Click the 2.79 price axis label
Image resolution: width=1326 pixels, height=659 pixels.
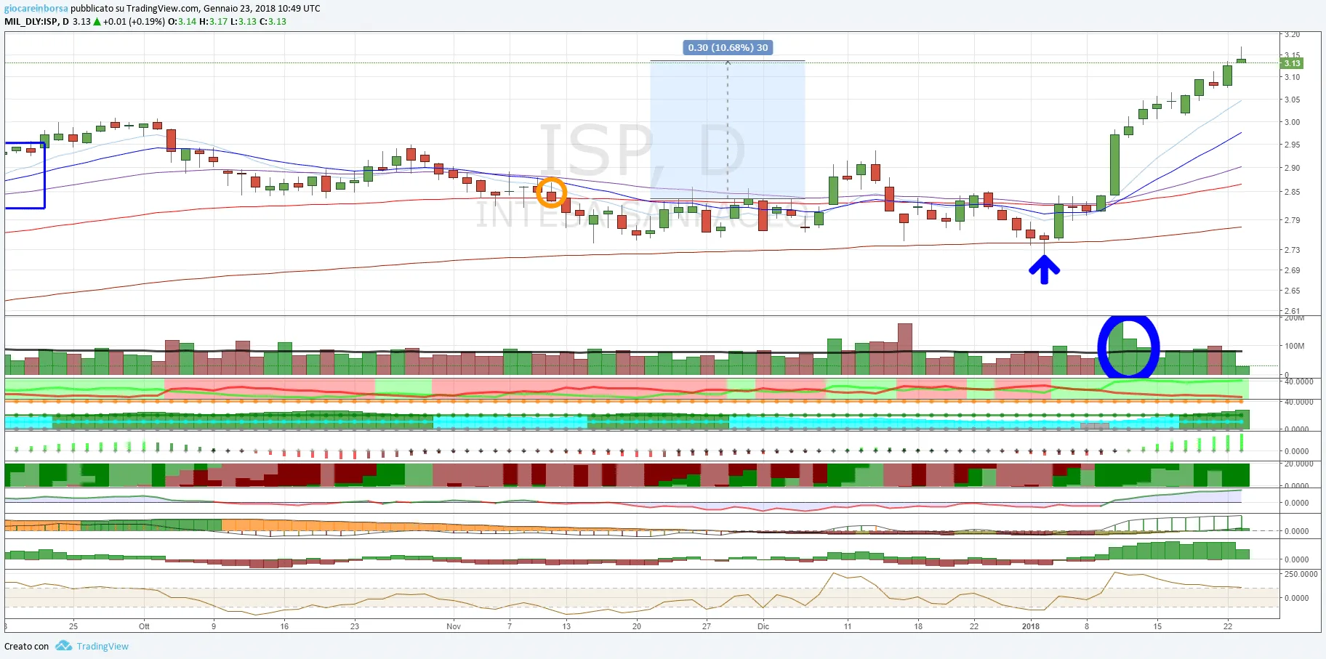[1292, 220]
